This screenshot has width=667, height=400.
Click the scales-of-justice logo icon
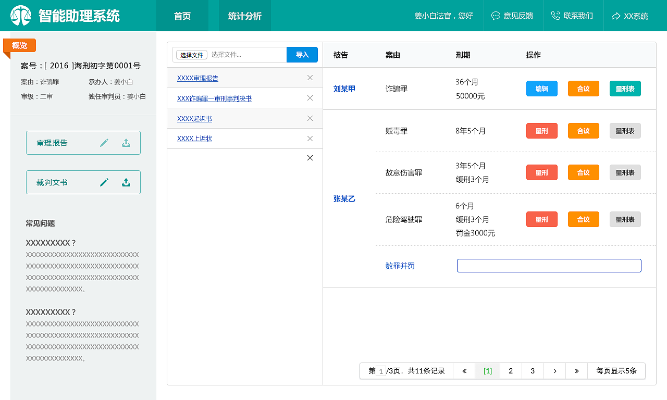pos(21,16)
